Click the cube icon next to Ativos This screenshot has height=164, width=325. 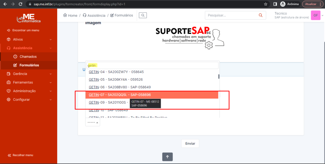click(x=9, y=39)
